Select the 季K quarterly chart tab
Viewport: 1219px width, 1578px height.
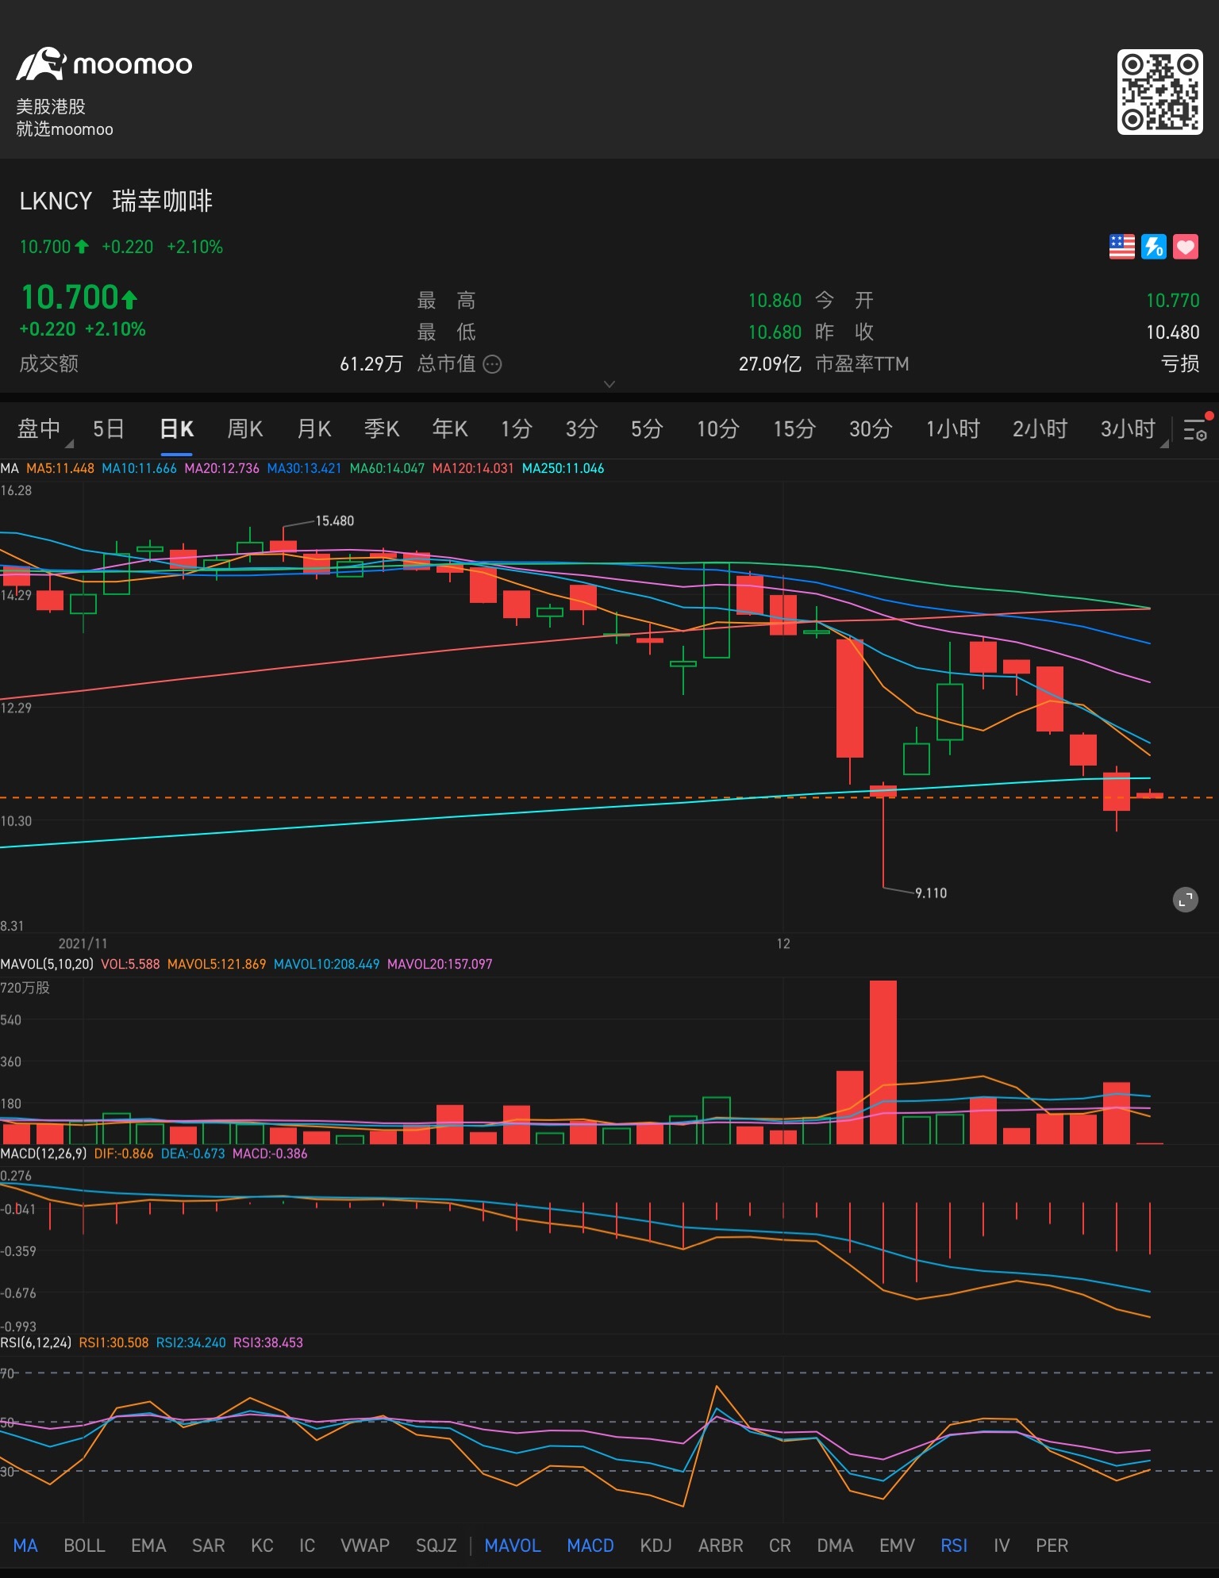(382, 429)
